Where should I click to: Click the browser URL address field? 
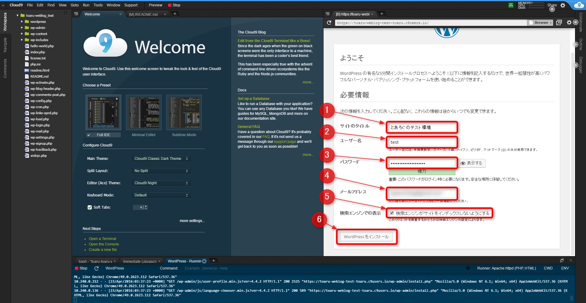(x=431, y=23)
